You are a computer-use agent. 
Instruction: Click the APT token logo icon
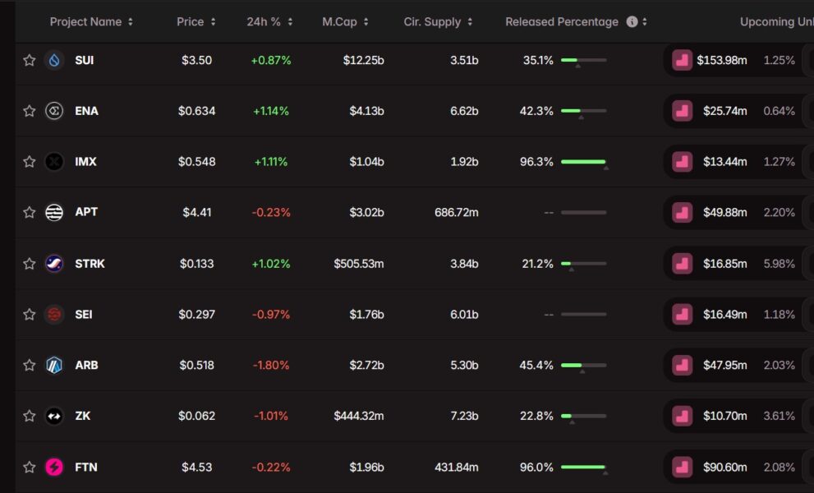point(54,213)
